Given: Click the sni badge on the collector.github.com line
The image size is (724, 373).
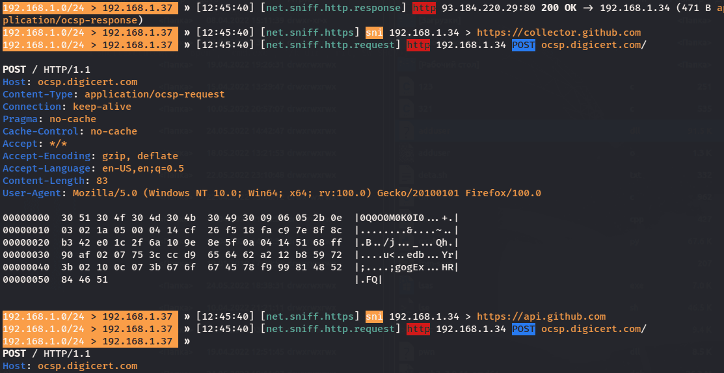Looking at the screenshot, I should tap(374, 32).
